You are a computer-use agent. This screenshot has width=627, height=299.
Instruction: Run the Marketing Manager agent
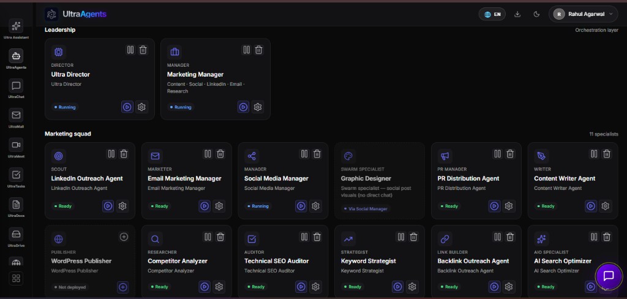click(x=243, y=107)
